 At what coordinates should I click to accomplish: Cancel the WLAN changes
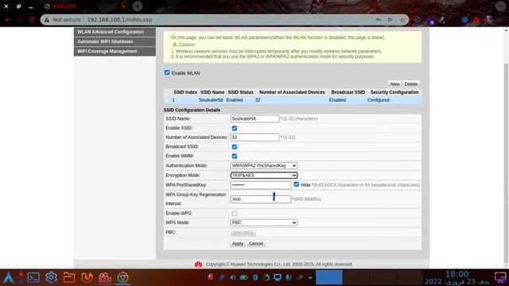pyautogui.click(x=256, y=244)
